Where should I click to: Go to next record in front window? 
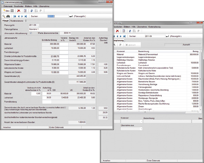(x=22, y=16)
